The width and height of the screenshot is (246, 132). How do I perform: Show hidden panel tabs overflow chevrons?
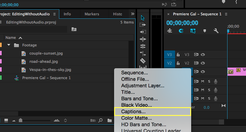pos(133,14)
